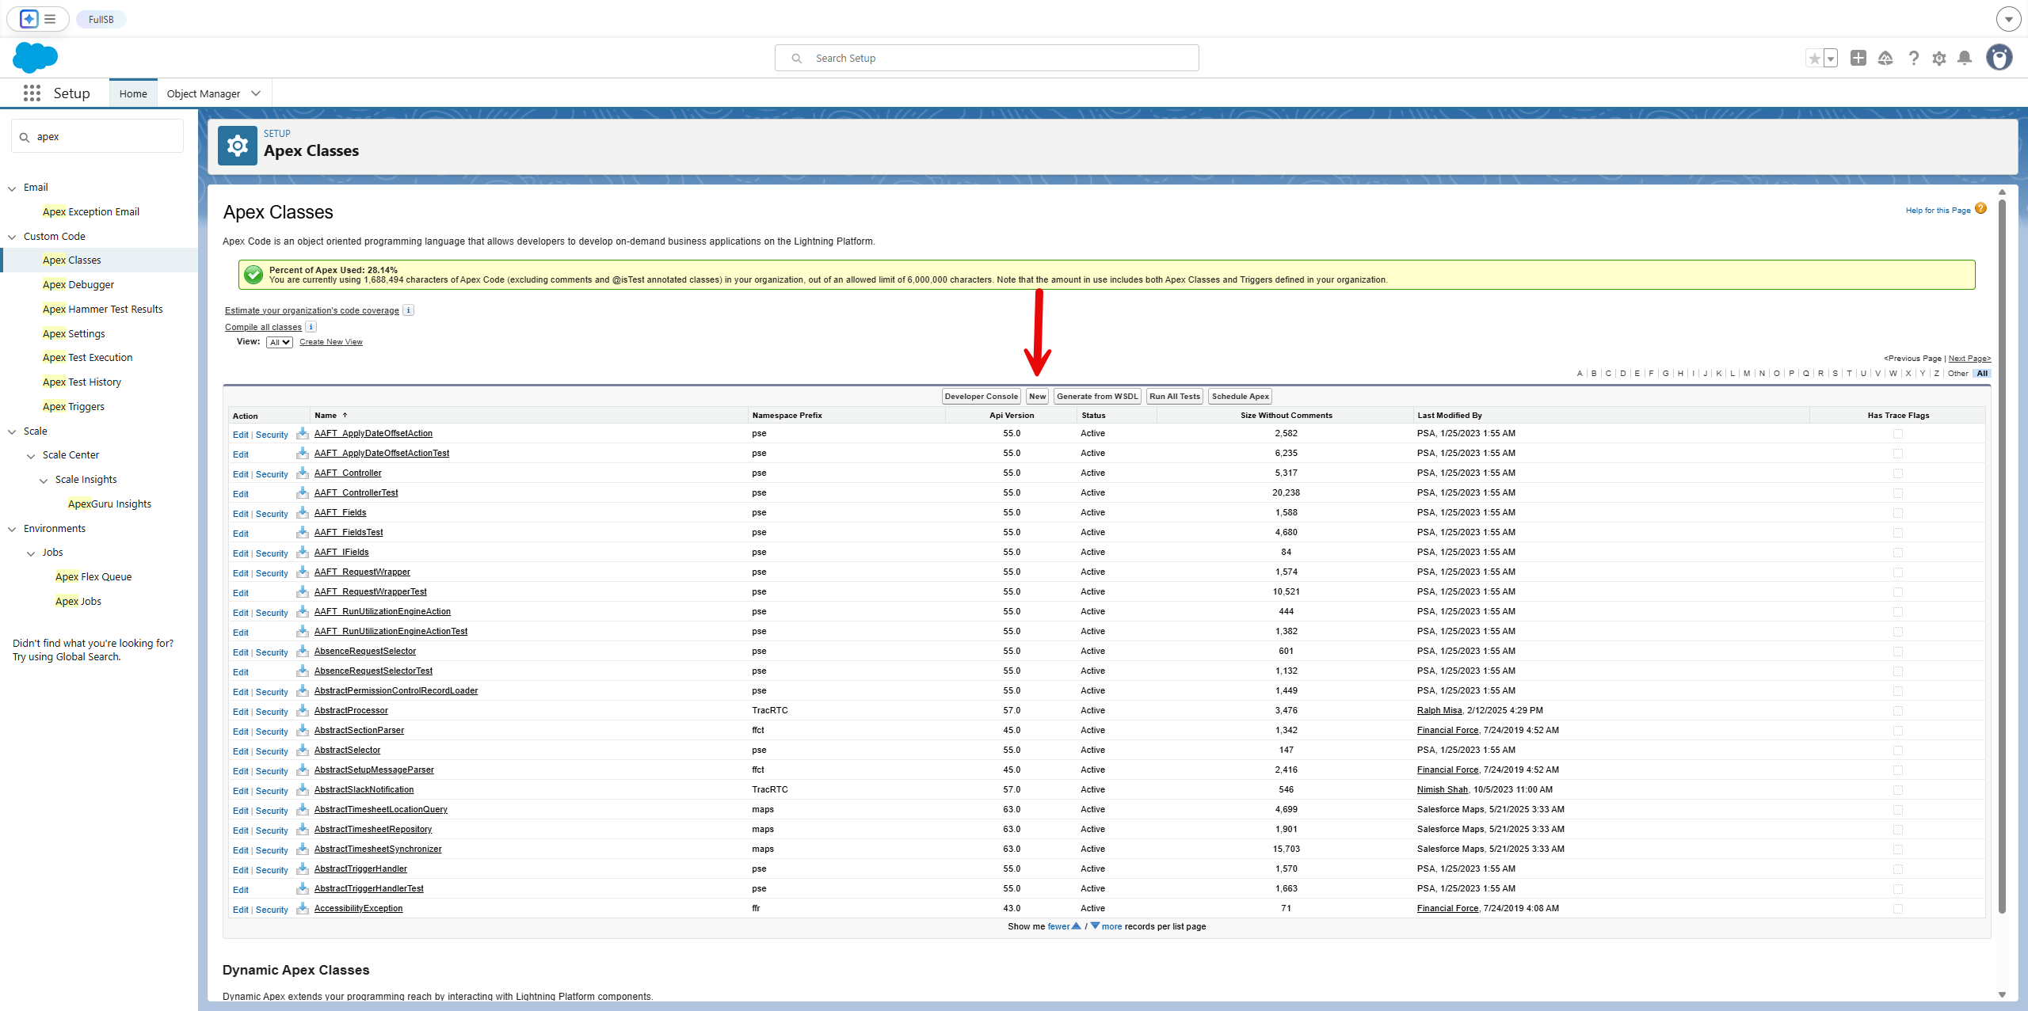
Task: Focus the Quick Find box containing apex
Action: pyautogui.click(x=97, y=136)
